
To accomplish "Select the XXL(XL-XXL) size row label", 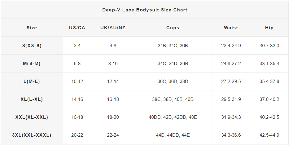I will click(x=32, y=117).
